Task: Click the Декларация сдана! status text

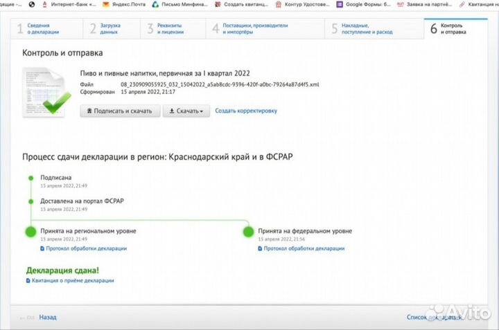Action: click(62, 271)
